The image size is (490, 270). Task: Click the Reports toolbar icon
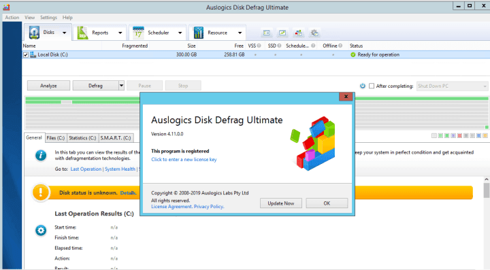tap(82, 33)
